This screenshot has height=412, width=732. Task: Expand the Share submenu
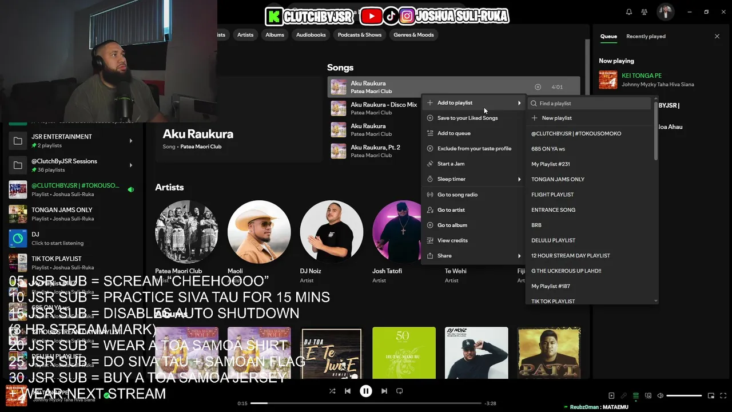tap(474, 256)
